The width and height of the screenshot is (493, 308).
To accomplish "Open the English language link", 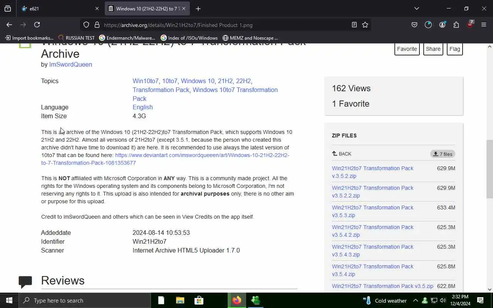I will 143,107.
